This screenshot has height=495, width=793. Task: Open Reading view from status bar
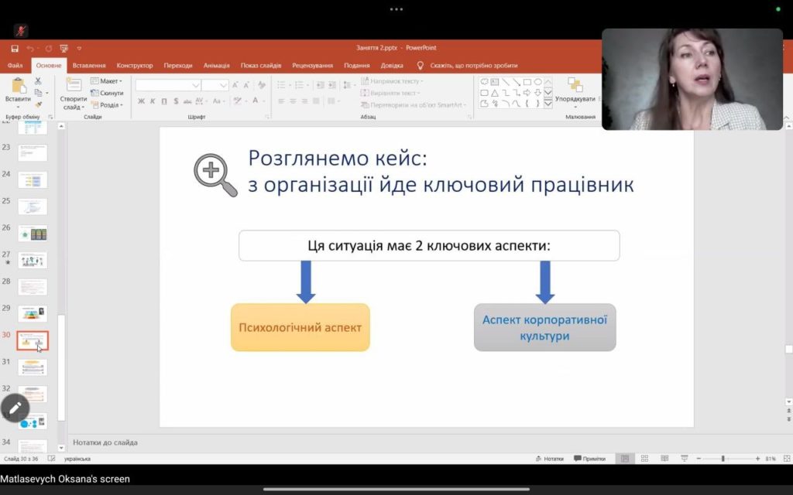pos(665,459)
